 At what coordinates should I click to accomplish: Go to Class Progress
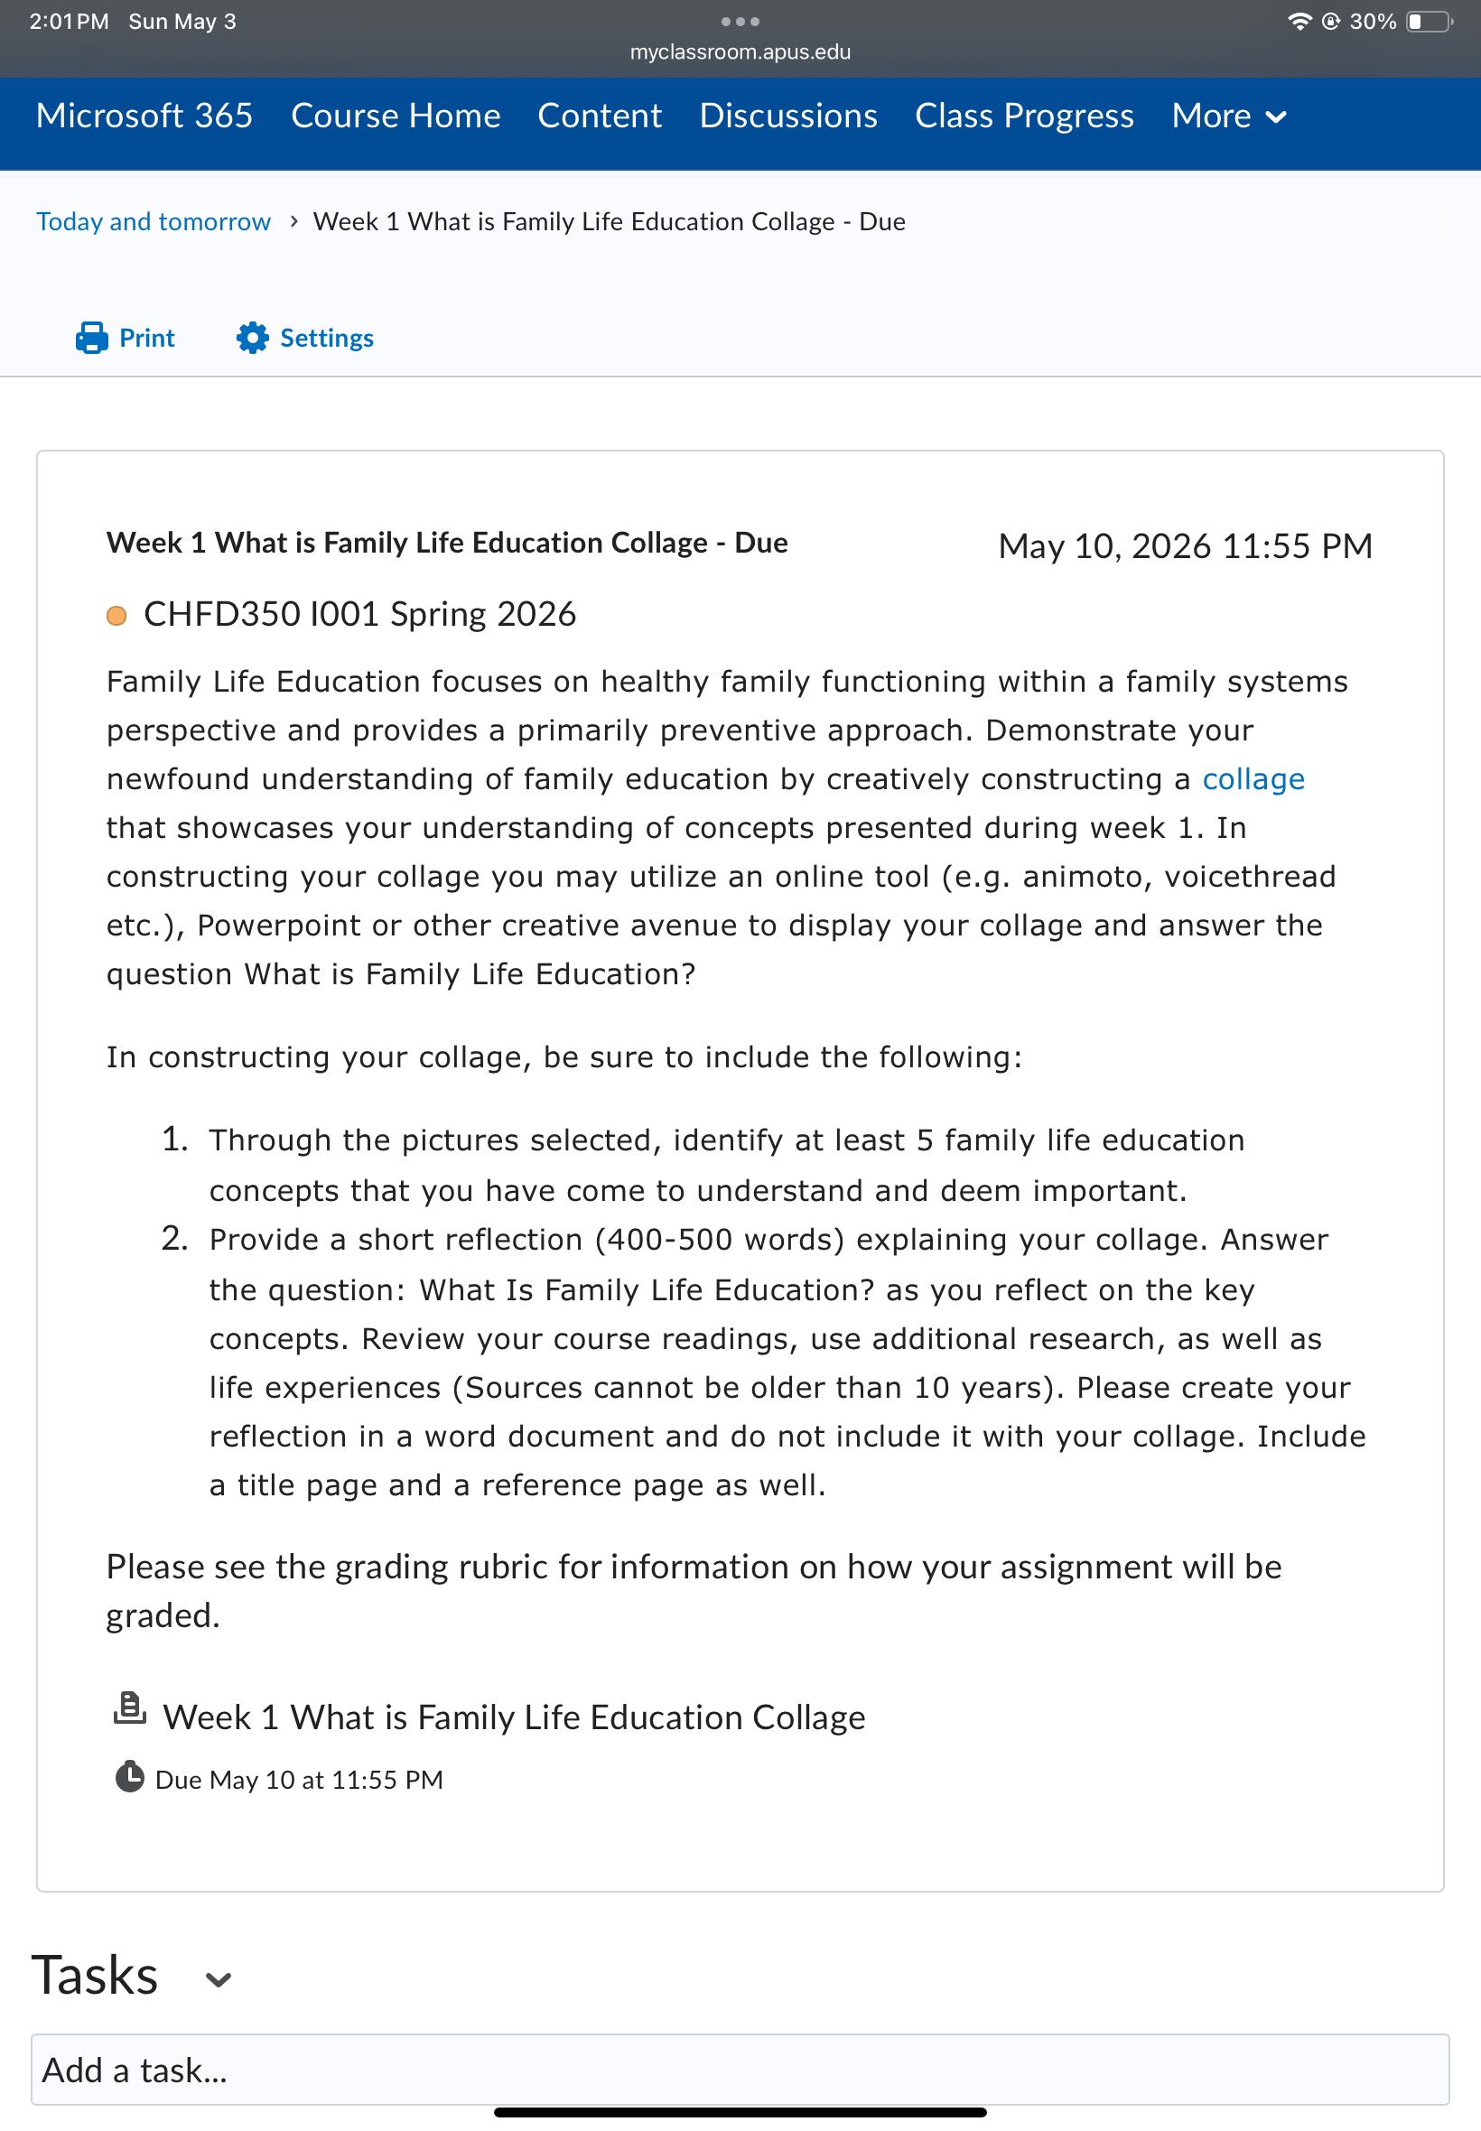coord(1023,116)
